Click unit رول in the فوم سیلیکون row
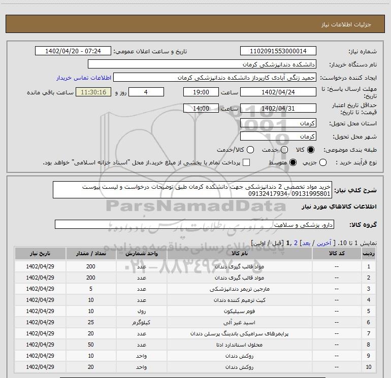Screen dimensions: 391x378 click(x=141, y=311)
